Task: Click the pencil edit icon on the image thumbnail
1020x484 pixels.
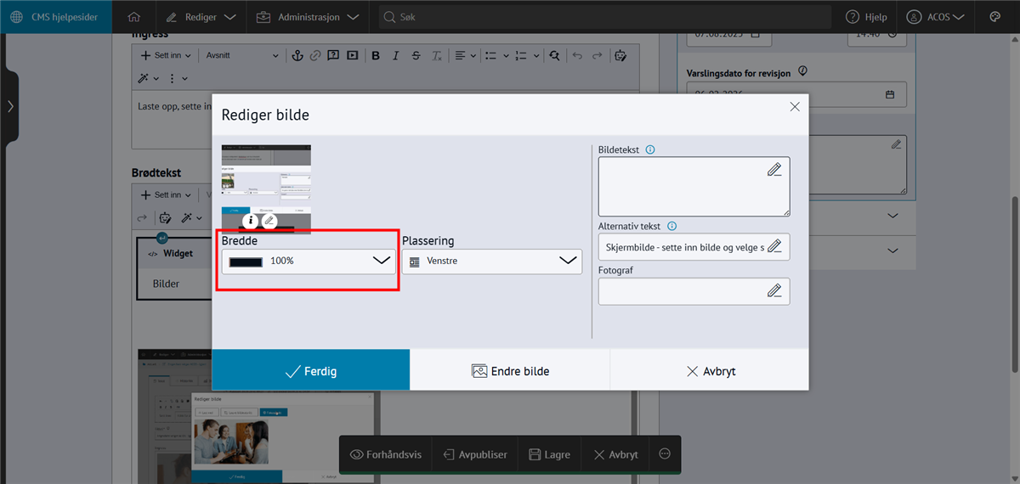Action: (x=269, y=221)
